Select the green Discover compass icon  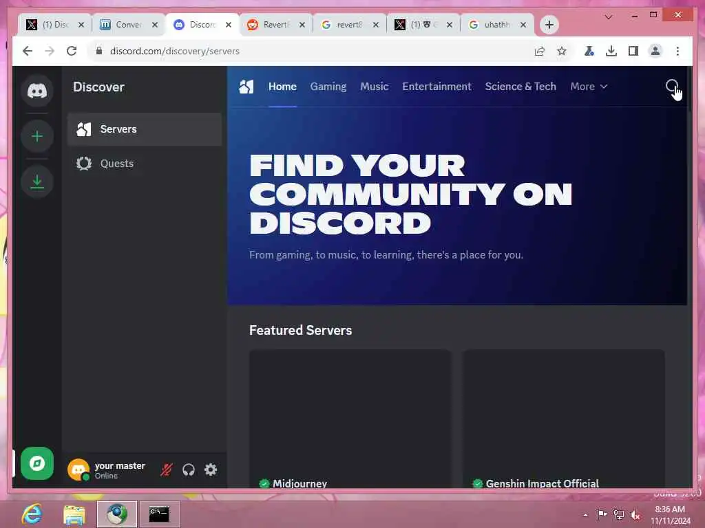[37, 463]
